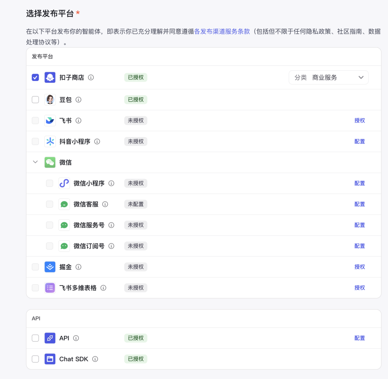
Task: Click 授权 for 飞书多维表格
Action: 360,288
